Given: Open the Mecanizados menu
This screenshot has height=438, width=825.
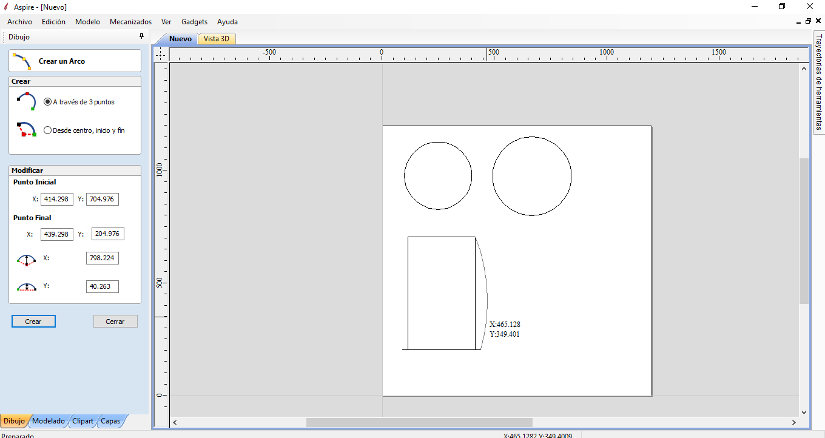Looking at the screenshot, I should coord(130,22).
